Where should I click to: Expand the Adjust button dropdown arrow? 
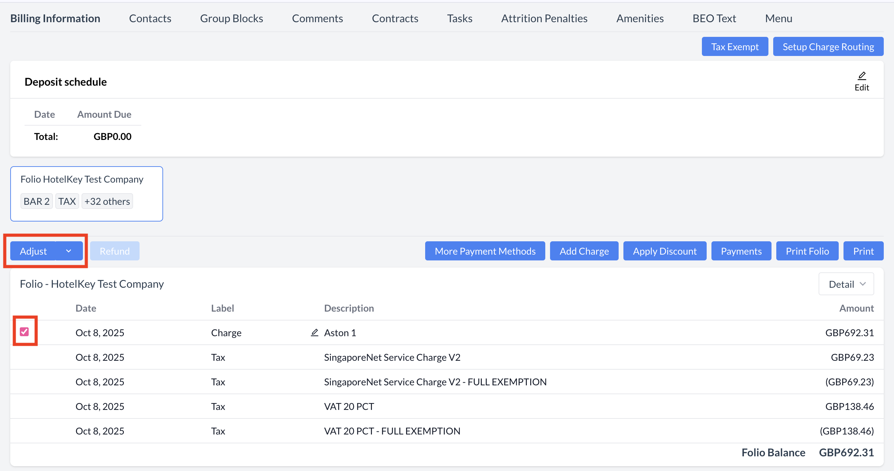[x=69, y=251]
